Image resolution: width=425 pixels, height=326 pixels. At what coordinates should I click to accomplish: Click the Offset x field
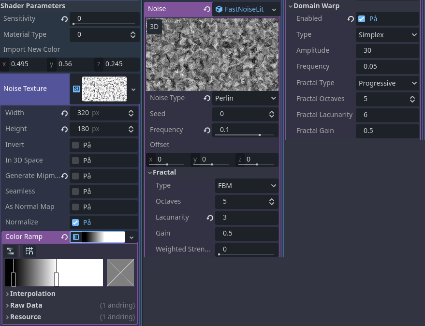coord(168,160)
